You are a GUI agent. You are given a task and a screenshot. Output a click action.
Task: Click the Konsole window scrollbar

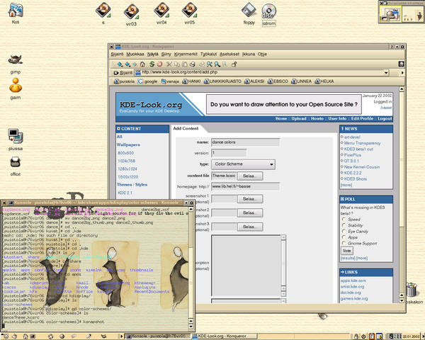(191, 267)
